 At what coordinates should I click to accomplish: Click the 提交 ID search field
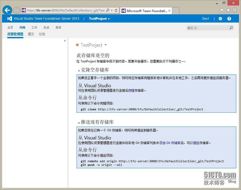208,28
